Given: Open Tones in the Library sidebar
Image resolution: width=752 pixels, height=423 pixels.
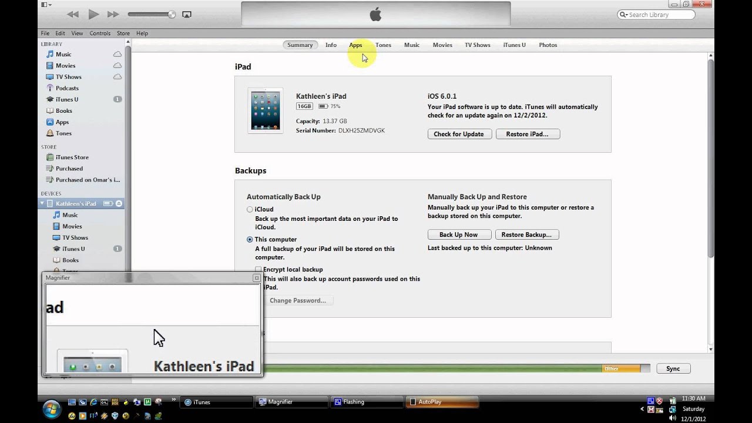Looking at the screenshot, I should tap(63, 133).
